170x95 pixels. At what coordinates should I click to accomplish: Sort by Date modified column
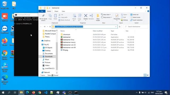97,31
